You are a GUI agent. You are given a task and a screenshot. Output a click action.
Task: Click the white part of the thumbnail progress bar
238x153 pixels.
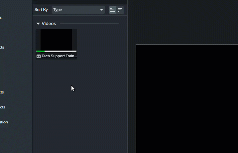(60, 51)
